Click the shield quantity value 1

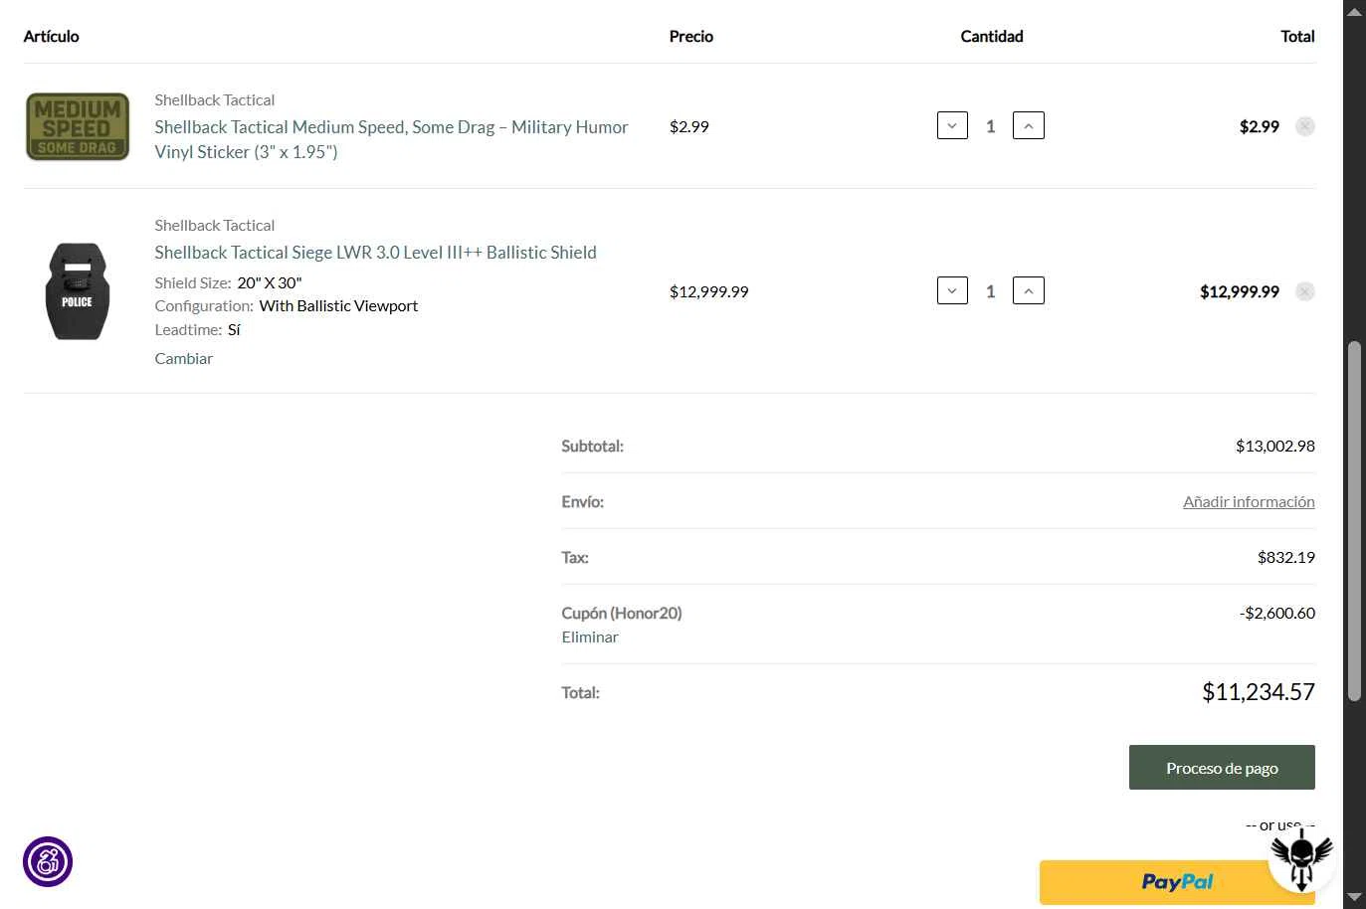point(990,291)
